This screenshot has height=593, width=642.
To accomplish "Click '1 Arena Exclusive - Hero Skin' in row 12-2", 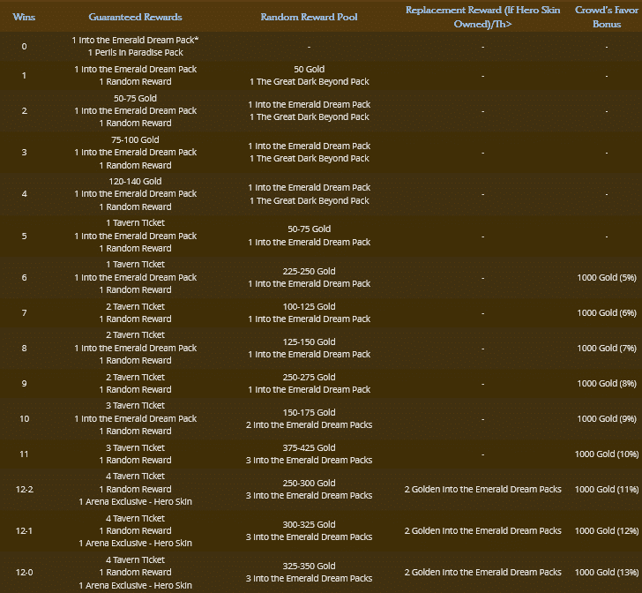I will [x=135, y=501].
